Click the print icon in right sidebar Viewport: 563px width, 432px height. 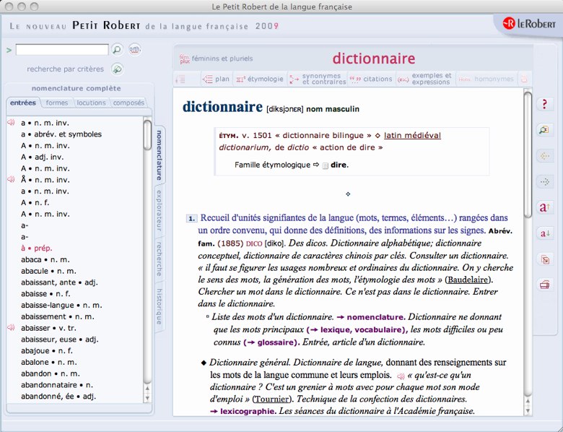click(545, 285)
